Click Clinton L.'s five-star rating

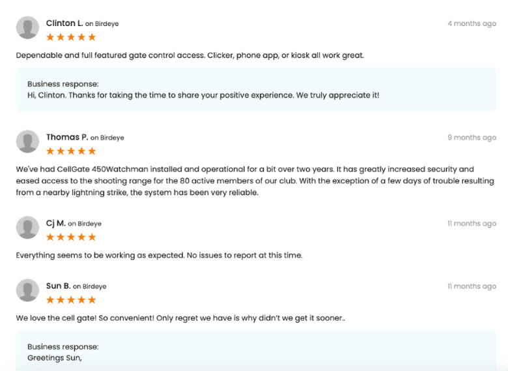pyautogui.click(x=71, y=37)
